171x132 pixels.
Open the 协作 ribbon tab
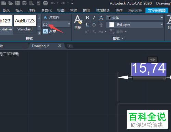click(119, 11)
